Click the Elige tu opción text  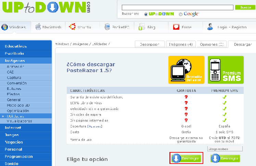point(87,159)
